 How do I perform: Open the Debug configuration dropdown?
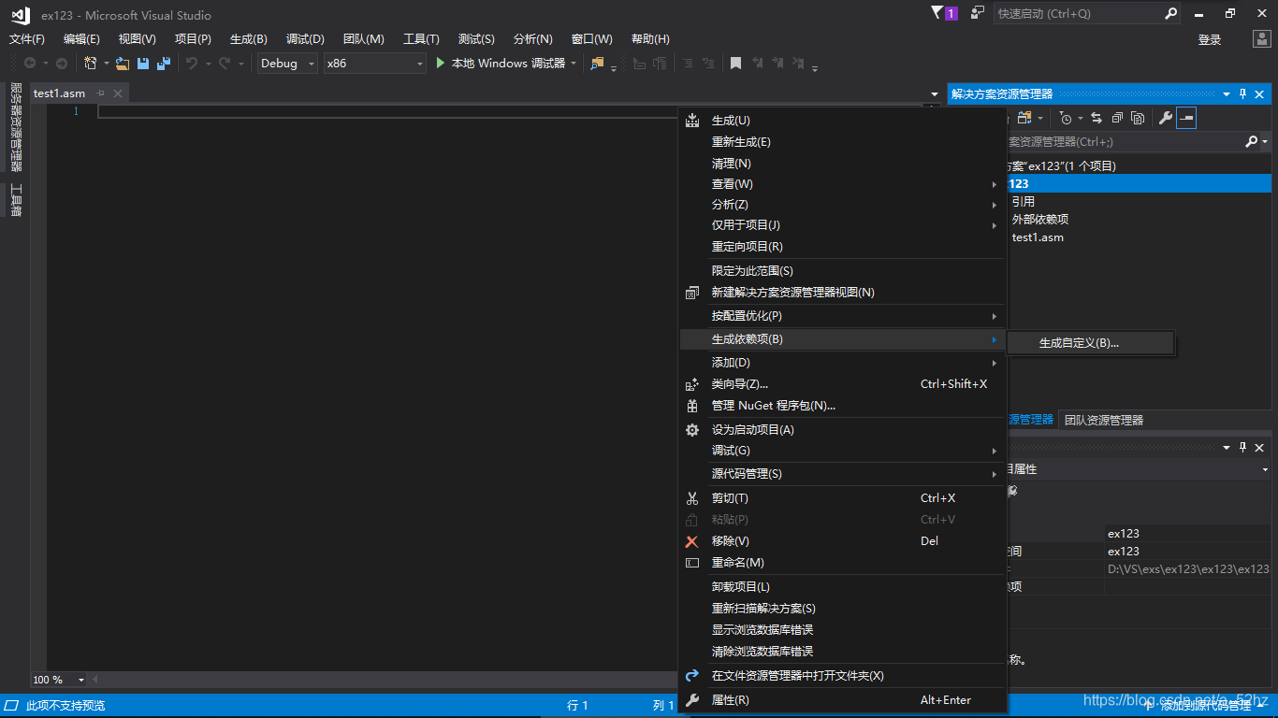click(287, 64)
